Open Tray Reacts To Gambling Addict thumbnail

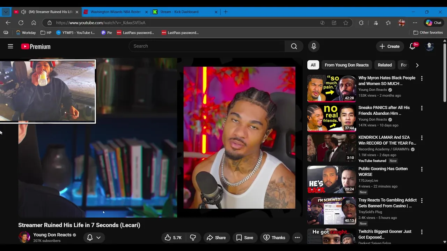point(331,211)
